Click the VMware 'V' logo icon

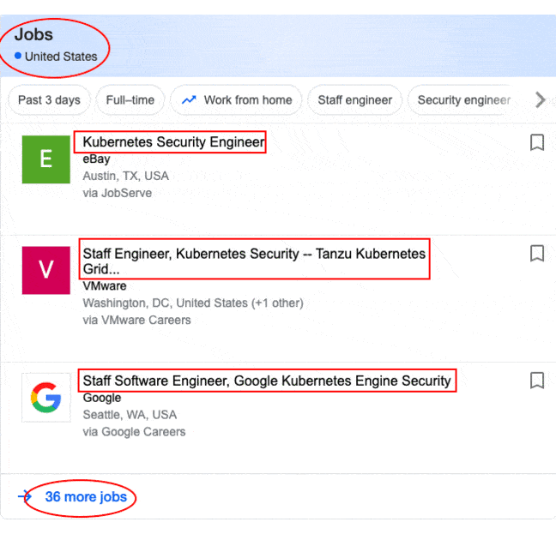pos(46,270)
